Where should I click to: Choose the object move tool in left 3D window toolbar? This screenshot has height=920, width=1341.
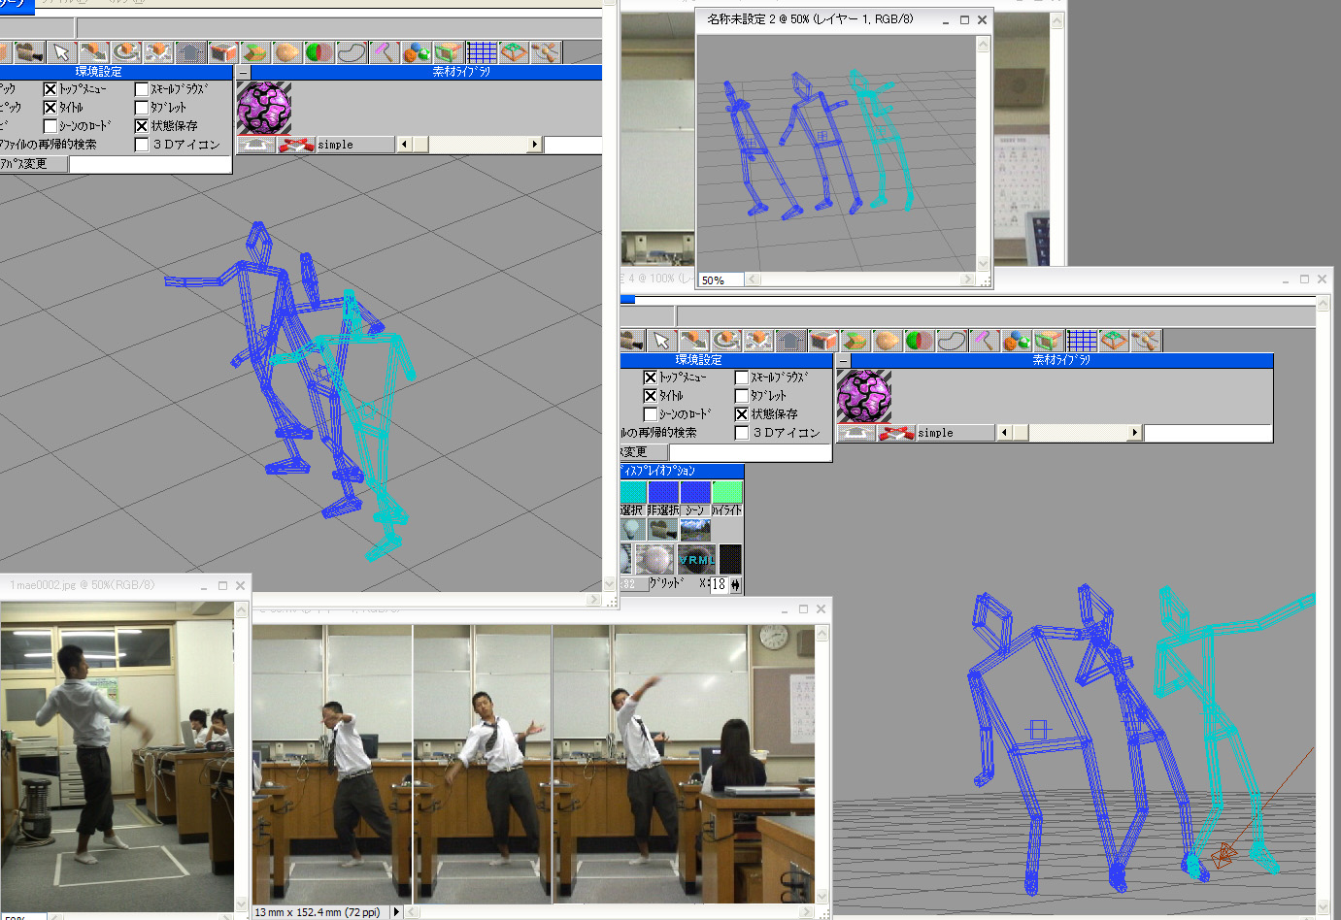click(93, 52)
